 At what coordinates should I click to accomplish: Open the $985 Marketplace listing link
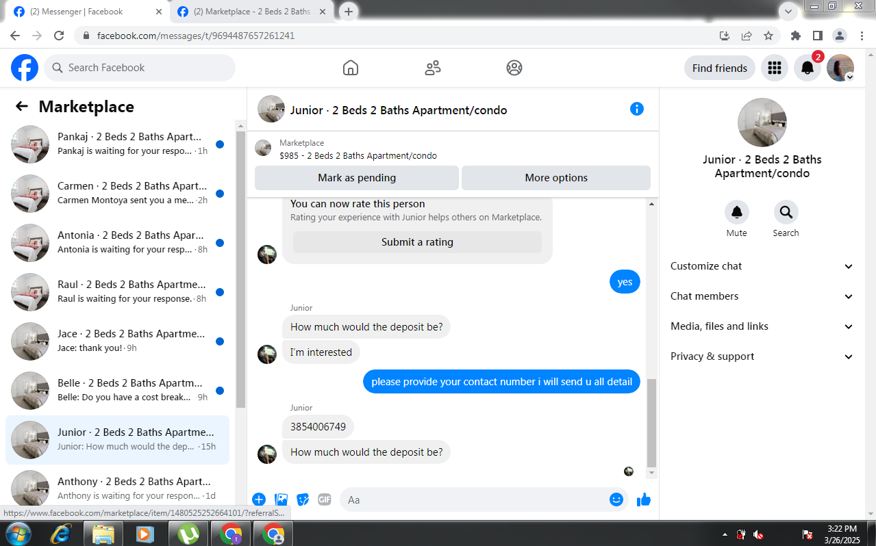click(x=358, y=155)
